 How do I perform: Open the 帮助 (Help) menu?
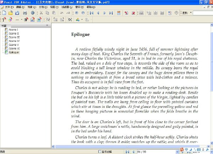click(x=91, y=7)
